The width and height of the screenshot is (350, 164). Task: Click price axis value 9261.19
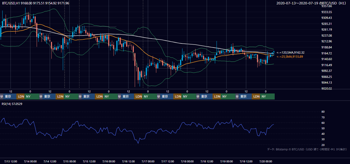327,30
